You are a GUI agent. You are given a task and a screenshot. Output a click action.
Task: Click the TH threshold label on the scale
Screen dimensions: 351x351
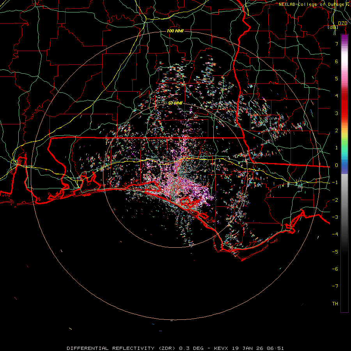[x=335, y=304]
